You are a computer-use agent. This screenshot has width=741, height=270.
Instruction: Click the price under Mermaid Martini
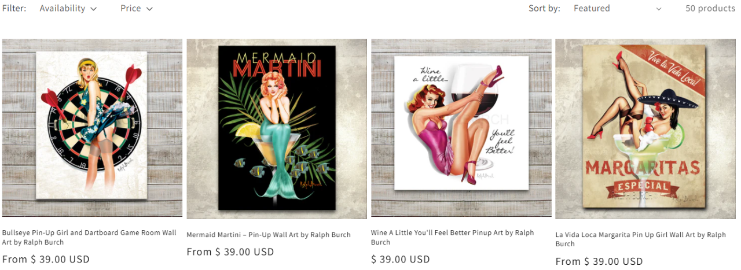pos(230,252)
